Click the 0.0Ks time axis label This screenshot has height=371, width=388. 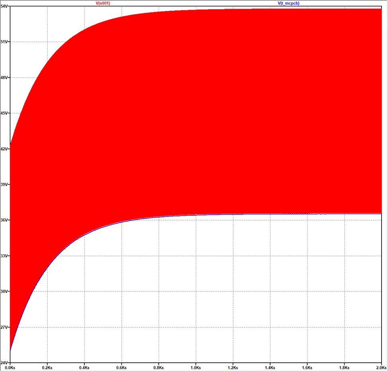pos(10,368)
